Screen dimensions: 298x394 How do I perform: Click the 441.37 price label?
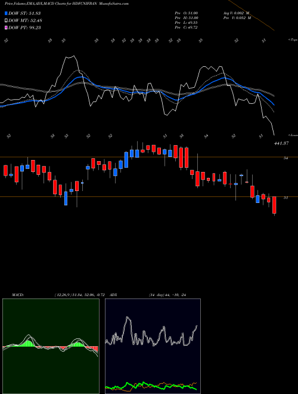click(x=281, y=143)
